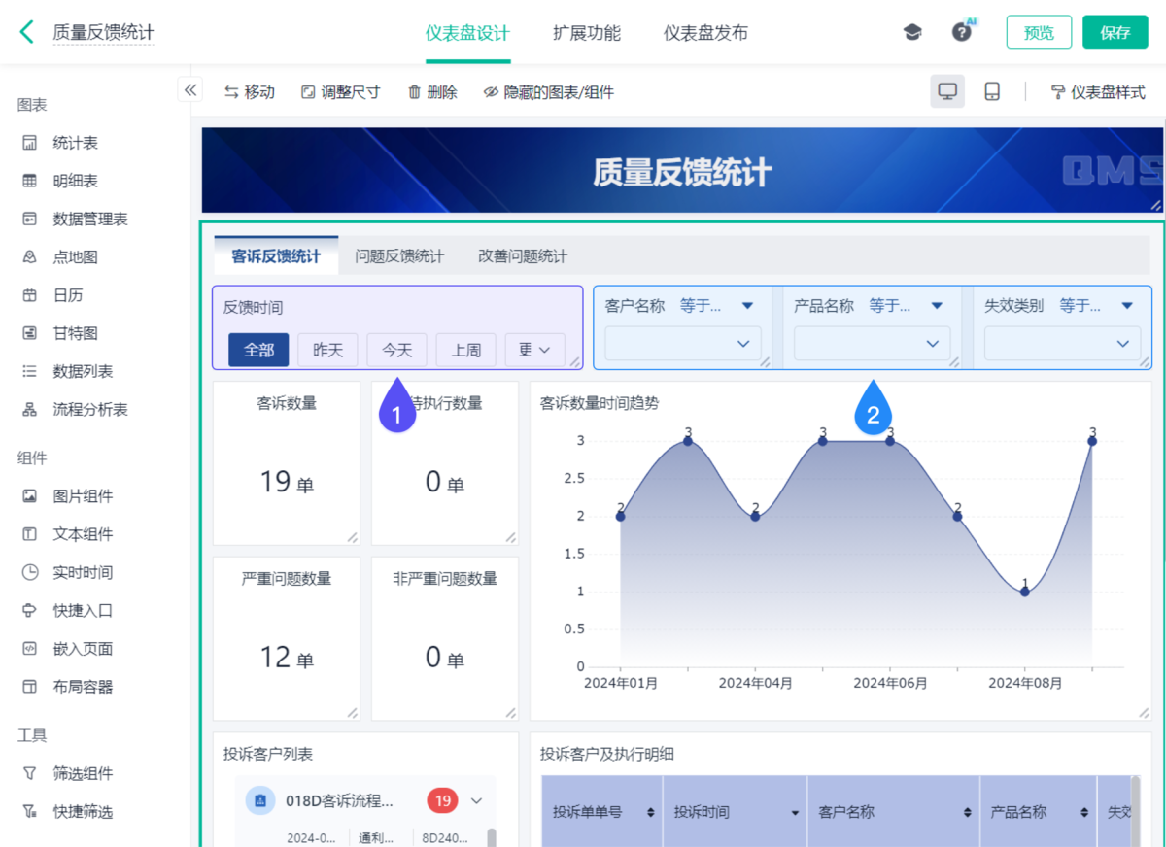This screenshot has width=1166, height=847.
Task: Select the 客诉反馈统计 tab
Action: tap(276, 256)
